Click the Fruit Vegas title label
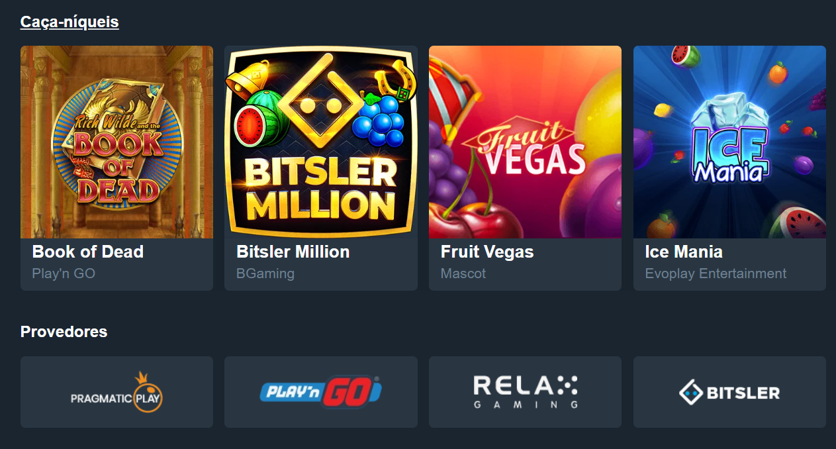The height and width of the screenshot is (449, 836). [x=487, y=252]
